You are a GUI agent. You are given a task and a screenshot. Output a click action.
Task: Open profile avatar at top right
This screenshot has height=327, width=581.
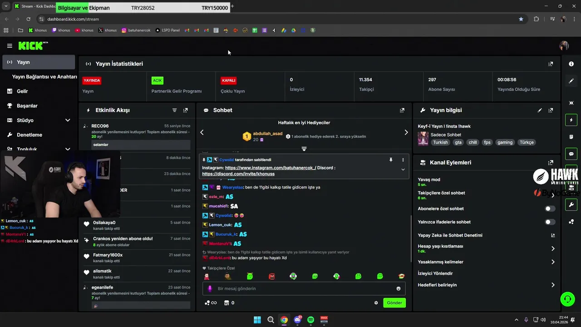[564, 45]
